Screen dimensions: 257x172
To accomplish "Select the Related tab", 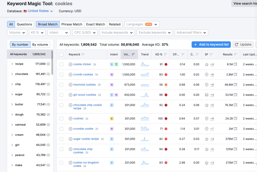I will pyautogui.click(x=115, y=24).
